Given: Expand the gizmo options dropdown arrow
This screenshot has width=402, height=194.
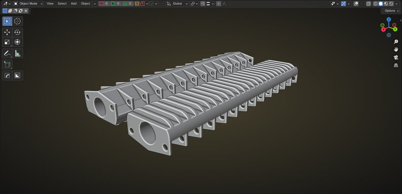Looking at the screenshot, I should tap(349, 3).
